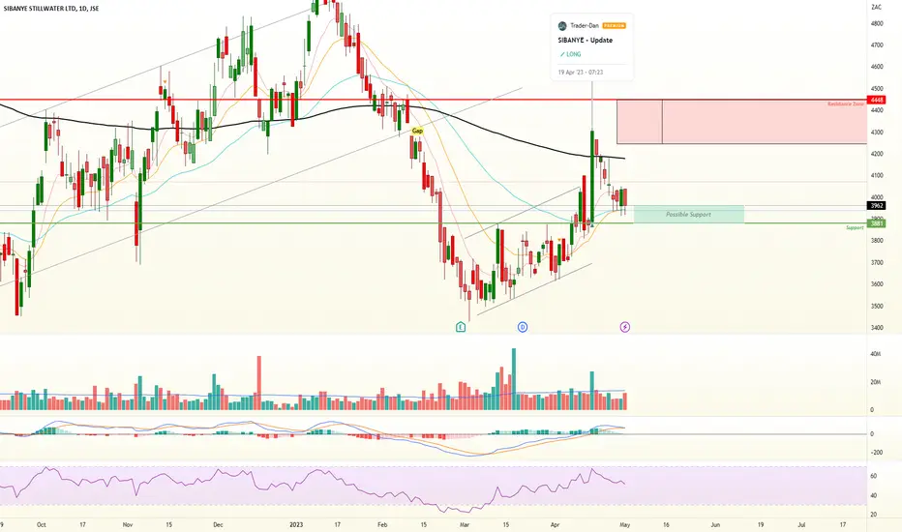Click the earnings E marker below the chart
902x532 pixels.
[461, 327]
